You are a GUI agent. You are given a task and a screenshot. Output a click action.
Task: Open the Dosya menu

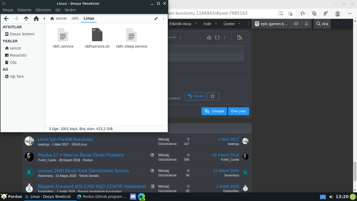[8, 10]
